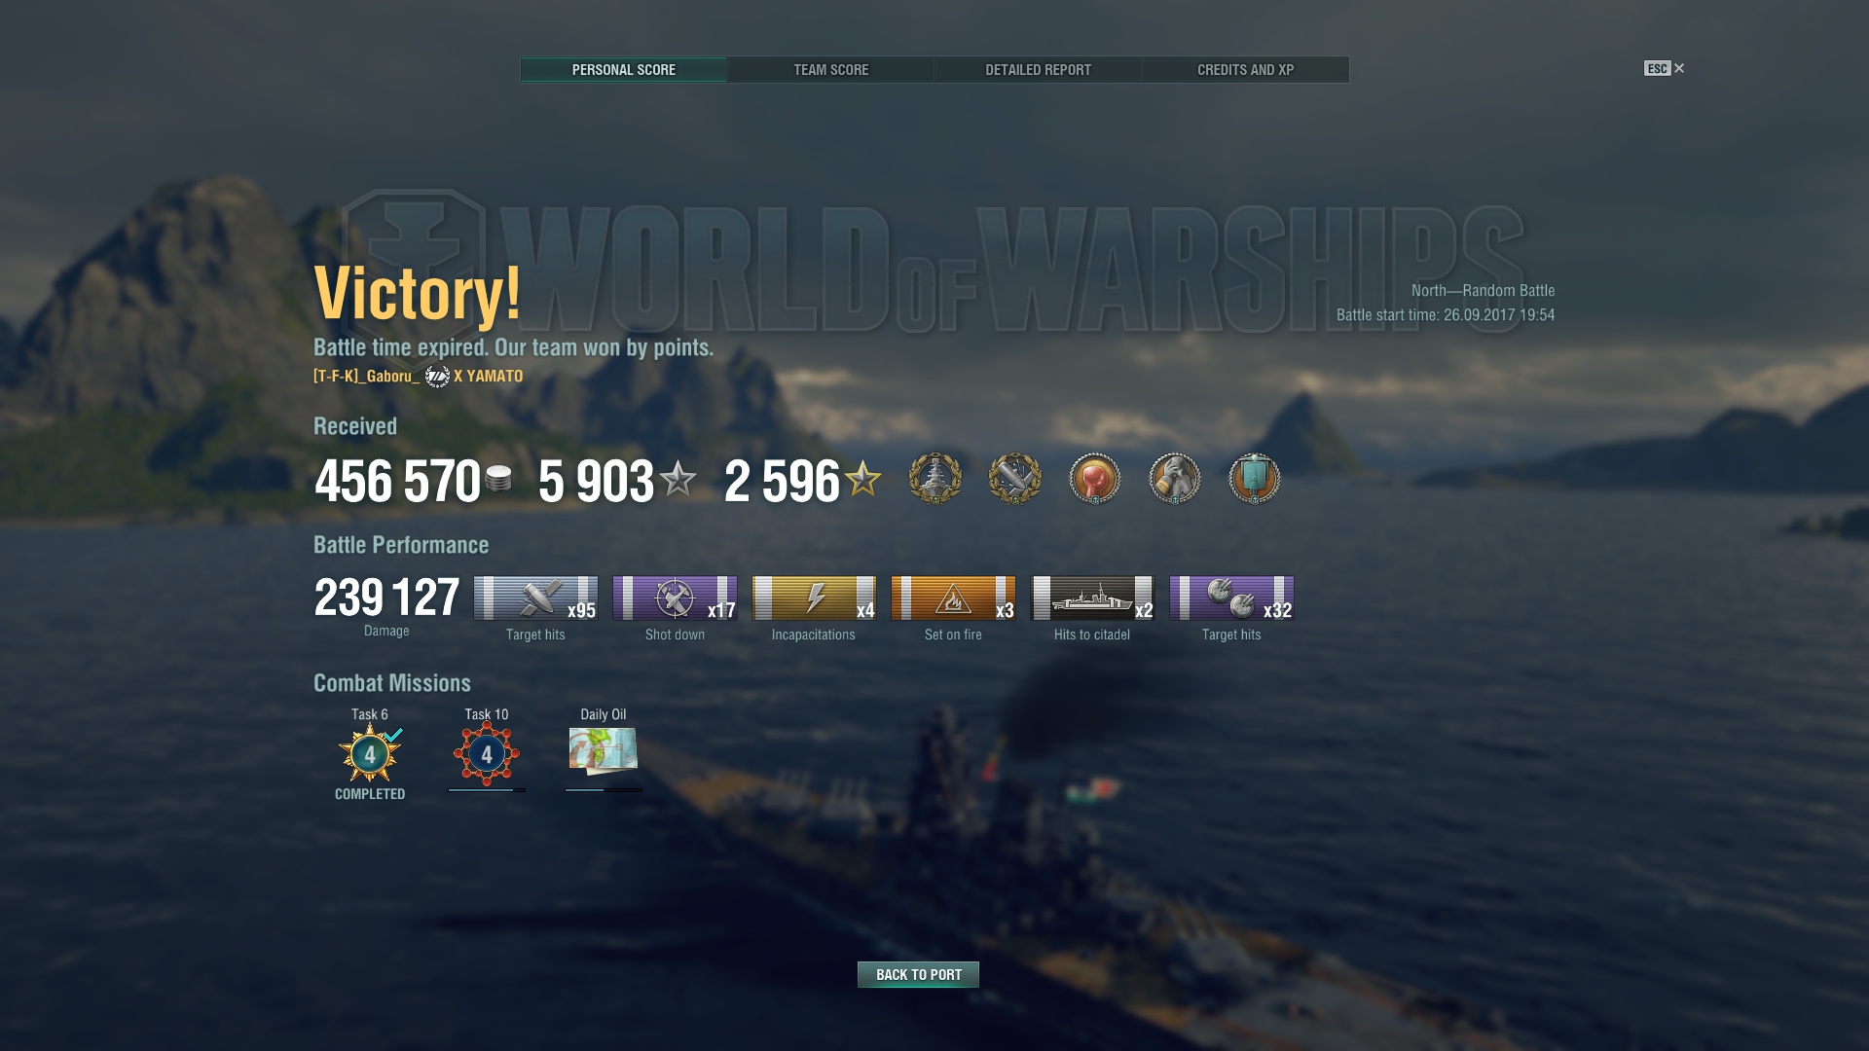The width and height of the screenshot is (1869, 1051).
Task: Click the completed Task 6 mission badge
Action: point(370,753)
